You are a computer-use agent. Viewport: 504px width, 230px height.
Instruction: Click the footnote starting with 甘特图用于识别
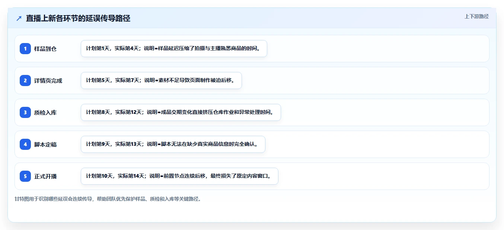pos(109,199)
